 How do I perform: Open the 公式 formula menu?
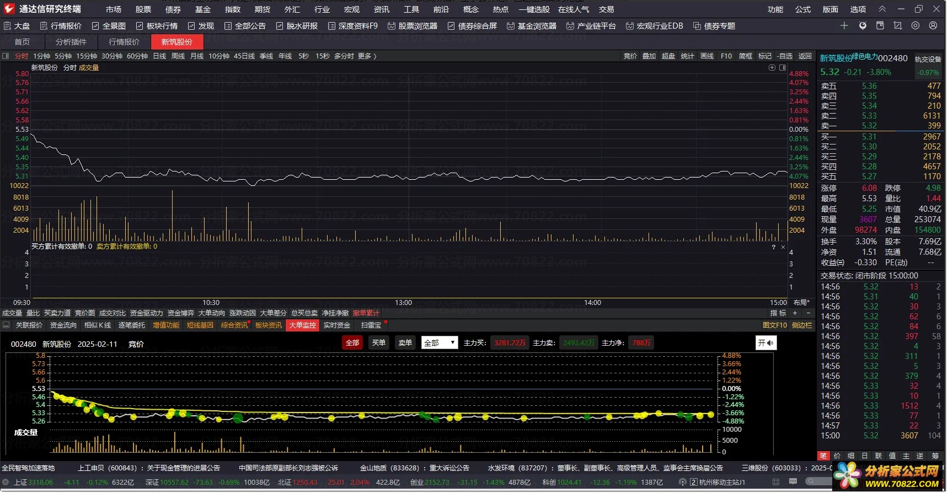point(803,9)
